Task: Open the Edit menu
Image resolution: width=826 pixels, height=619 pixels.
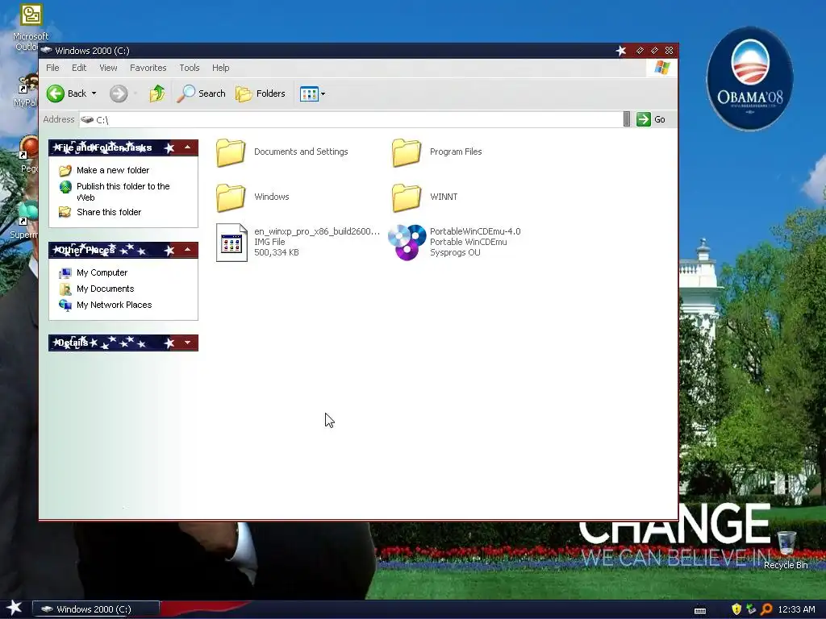Action: click(79, 68)
